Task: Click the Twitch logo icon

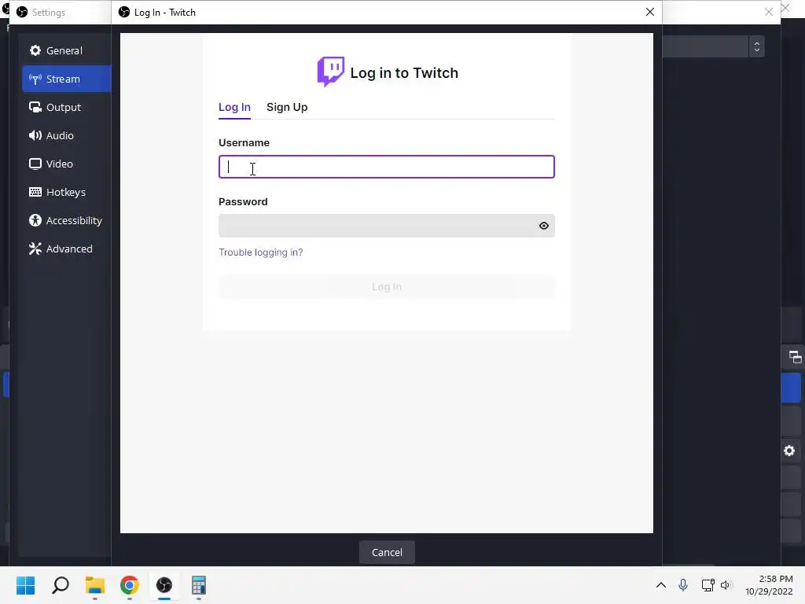Action: (331, 72)
